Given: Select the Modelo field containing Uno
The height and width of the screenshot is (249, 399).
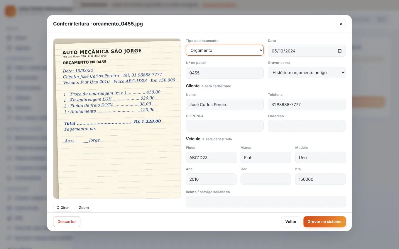Looking at the screenshot, I should click(320, 158).
